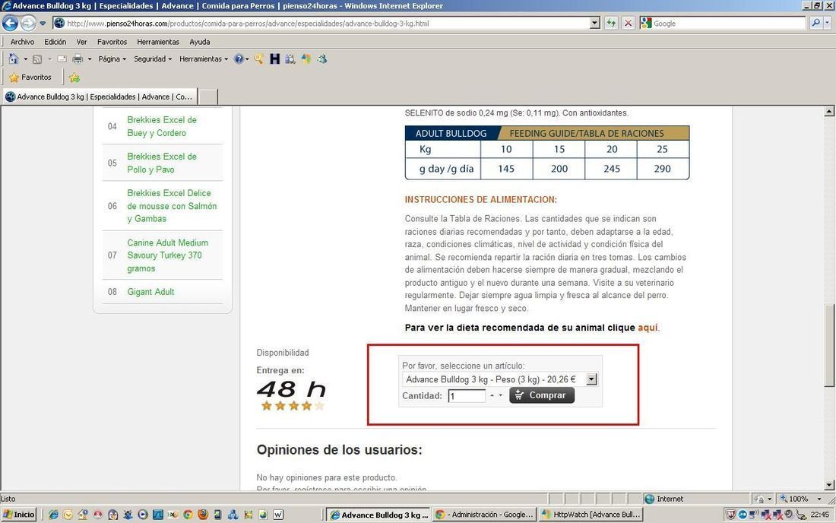Click the Cantidad quantity input field
The width and height of the screenshot is (836, 523).
(x=467, y=395)
